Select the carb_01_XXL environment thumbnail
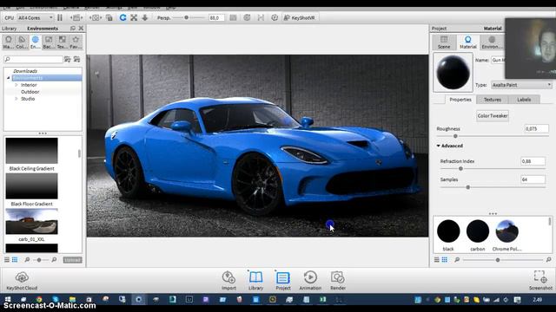 coord(31,221)
